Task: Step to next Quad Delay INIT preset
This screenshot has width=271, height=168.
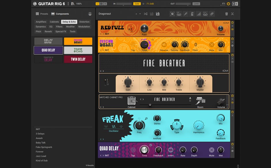Action: pos(103,155)
